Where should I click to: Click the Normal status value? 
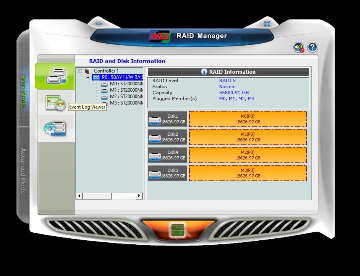[x=227, y=87]
